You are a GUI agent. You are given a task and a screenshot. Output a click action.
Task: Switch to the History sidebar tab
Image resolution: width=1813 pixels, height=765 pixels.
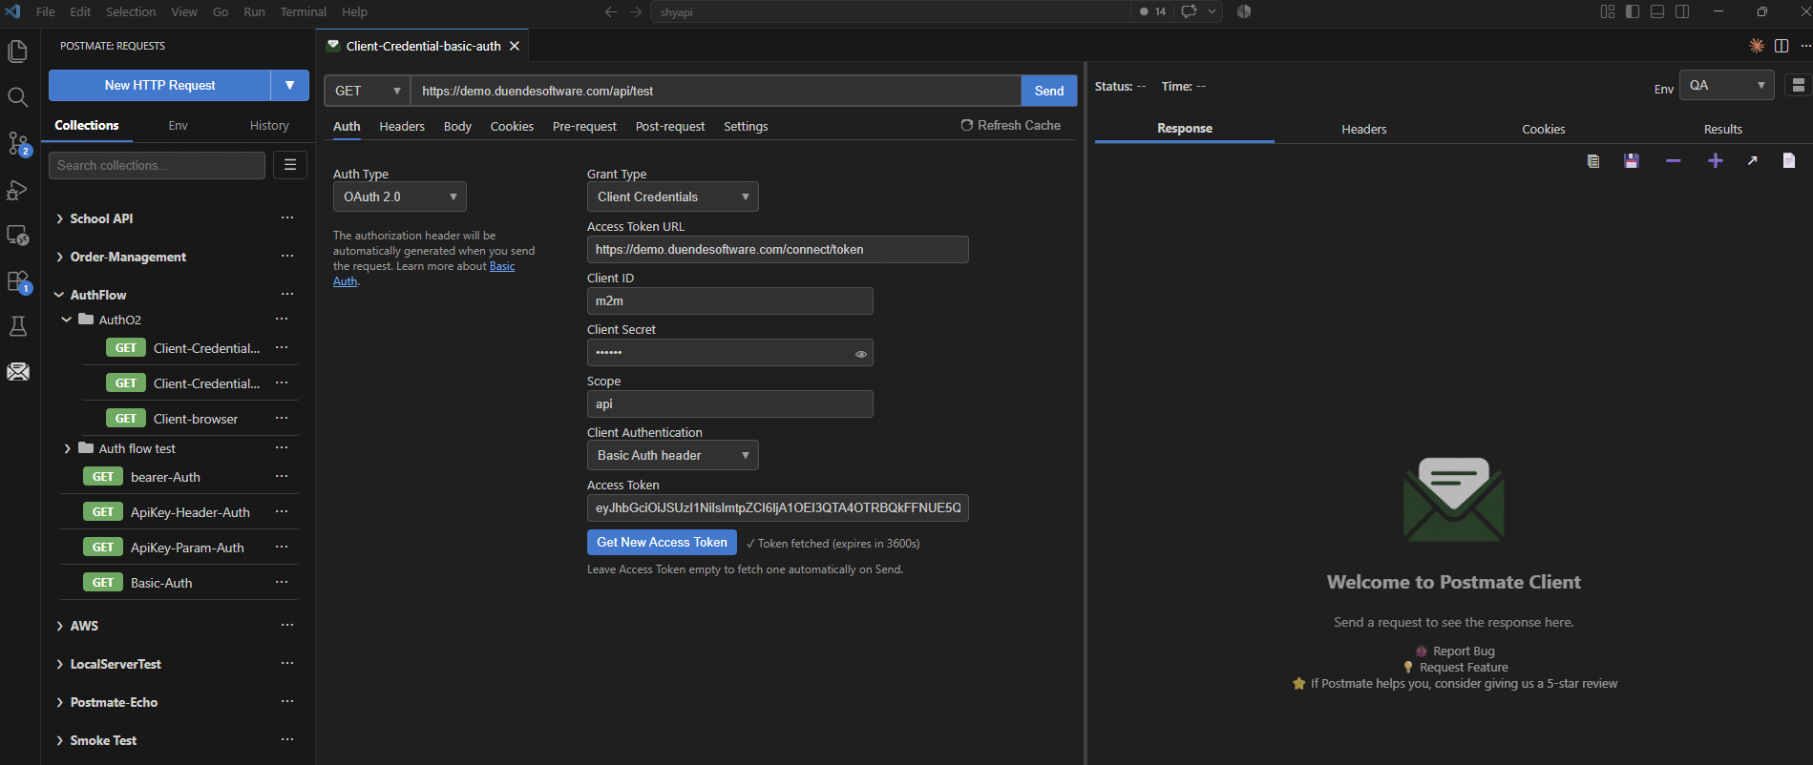point(269,125)
